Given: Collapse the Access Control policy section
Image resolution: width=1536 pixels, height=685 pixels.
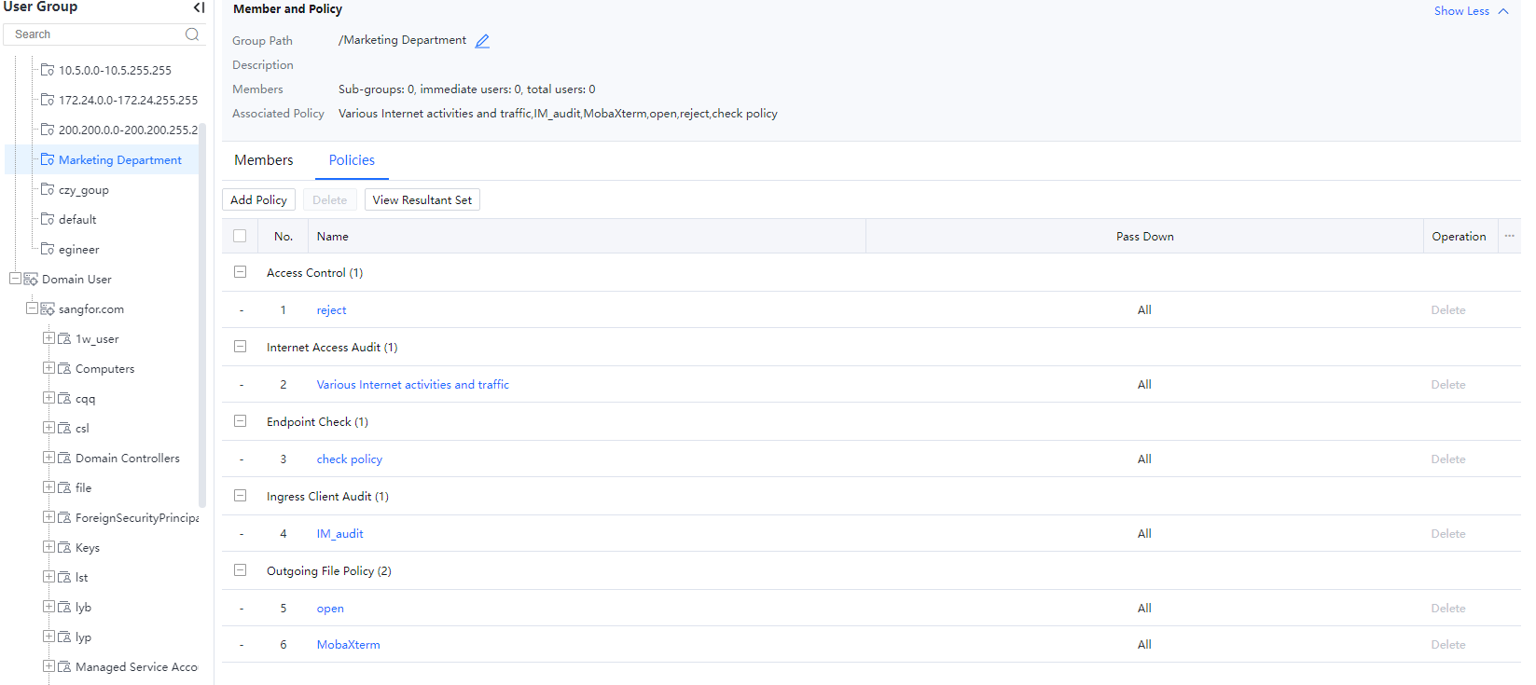Looking at the screenshot, I should click(x=240, y=272).
